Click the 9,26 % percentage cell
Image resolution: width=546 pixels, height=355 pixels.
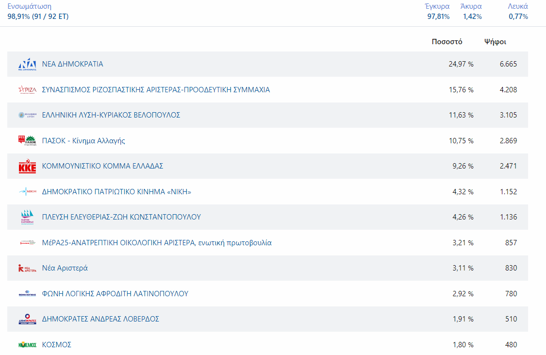[463, 166]
